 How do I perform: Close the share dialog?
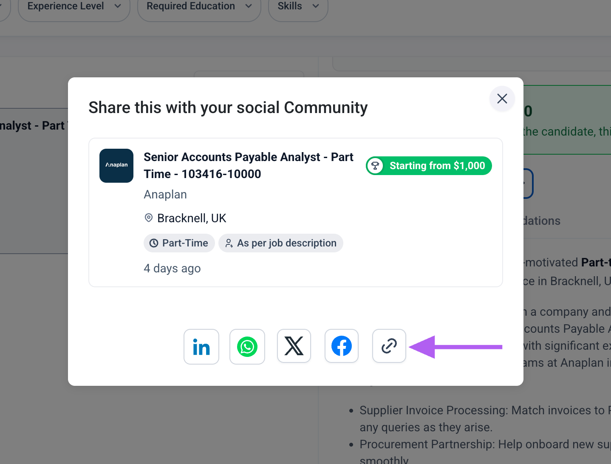[502, 99]
